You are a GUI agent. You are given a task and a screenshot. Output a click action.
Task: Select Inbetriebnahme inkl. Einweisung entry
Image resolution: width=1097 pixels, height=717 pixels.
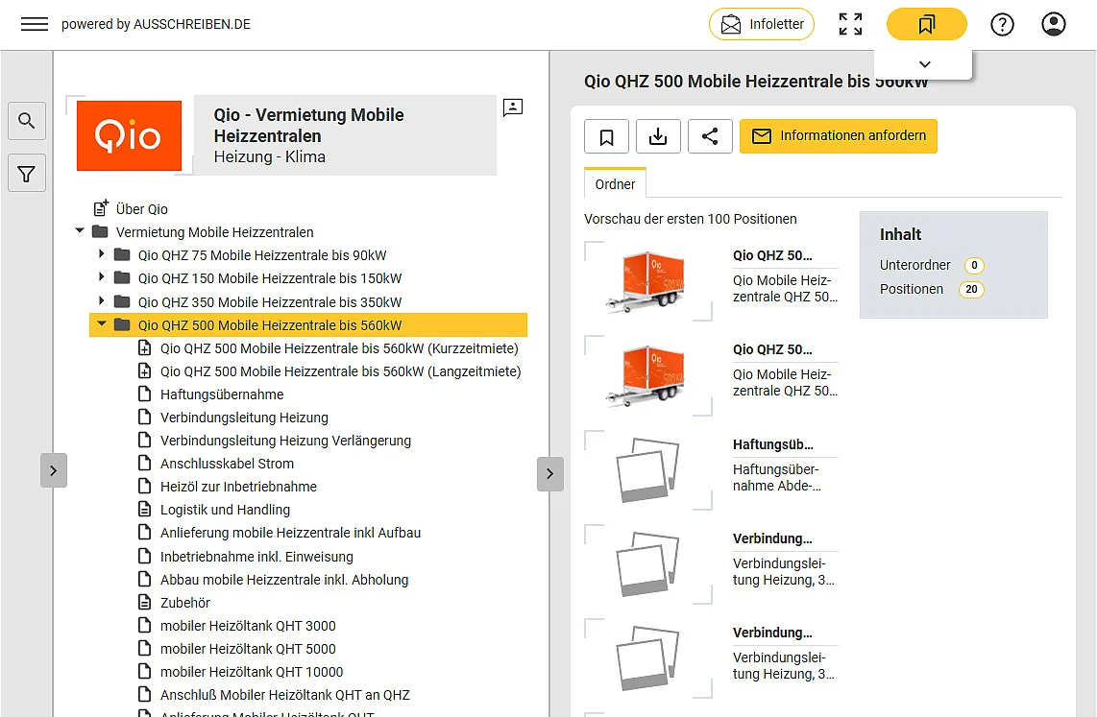pos(256,557)
